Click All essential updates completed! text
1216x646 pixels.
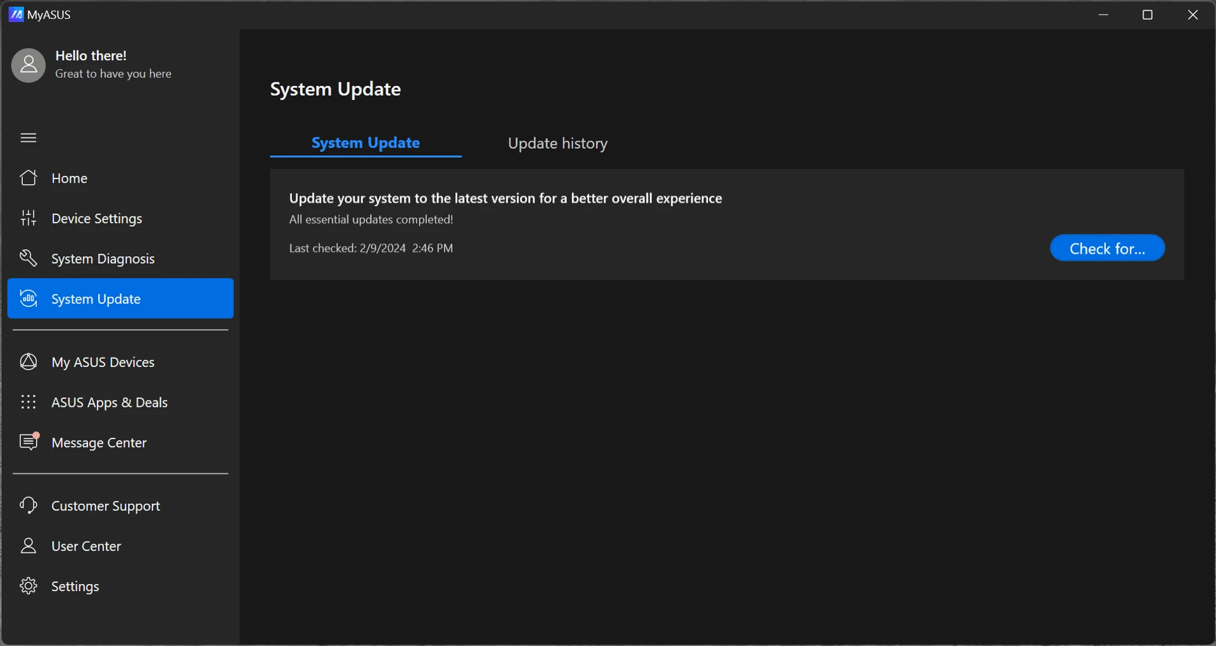coord(371,220)
